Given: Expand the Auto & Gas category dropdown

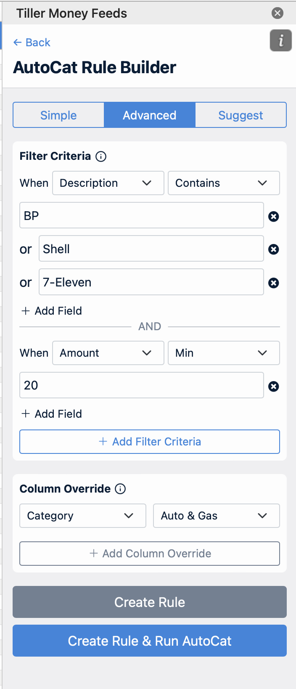Looking at the screenshot, I should click(216, 516).
